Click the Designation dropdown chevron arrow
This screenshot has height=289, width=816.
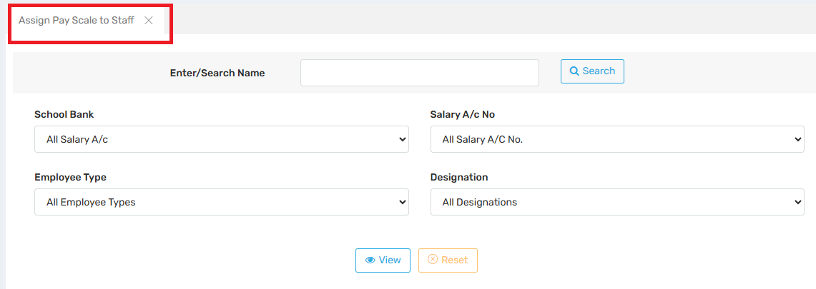pos(798,202)
